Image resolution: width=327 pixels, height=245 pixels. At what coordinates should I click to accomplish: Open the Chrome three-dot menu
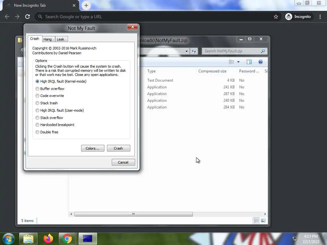(320, 17)
